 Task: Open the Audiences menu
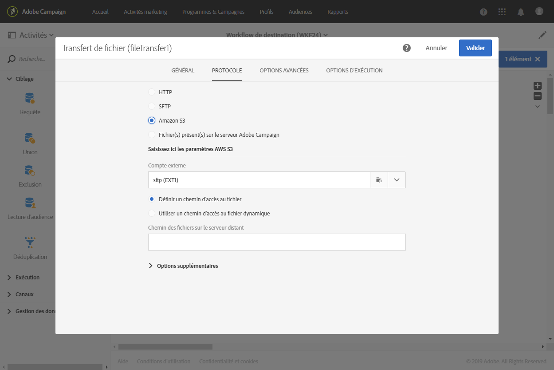point(300,12)
